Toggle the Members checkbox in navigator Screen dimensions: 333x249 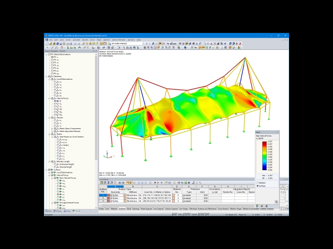pos(49,77)
